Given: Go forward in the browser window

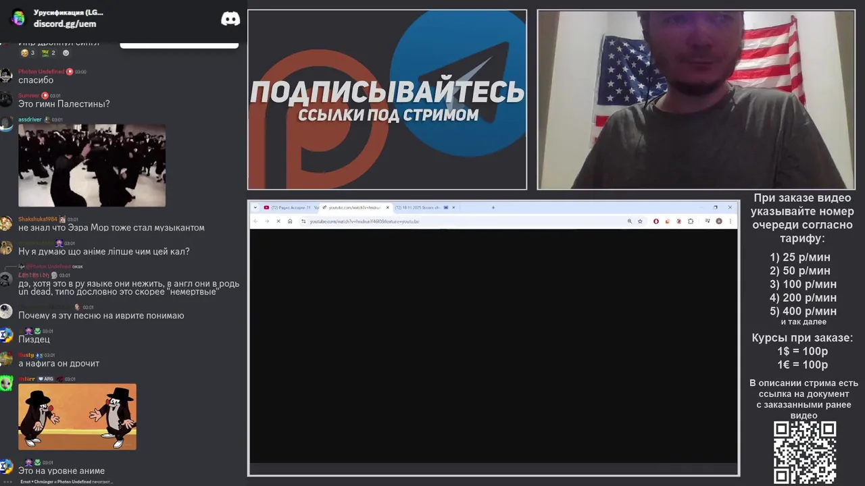Looking at the screenshot, I should coord(267,221).
